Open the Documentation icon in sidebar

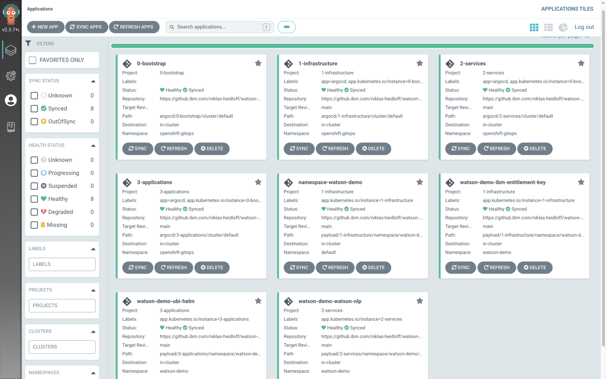(11, 127)
